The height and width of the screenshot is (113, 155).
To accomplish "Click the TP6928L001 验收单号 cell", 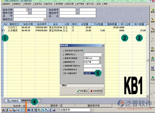I will [x=42, y=30].
